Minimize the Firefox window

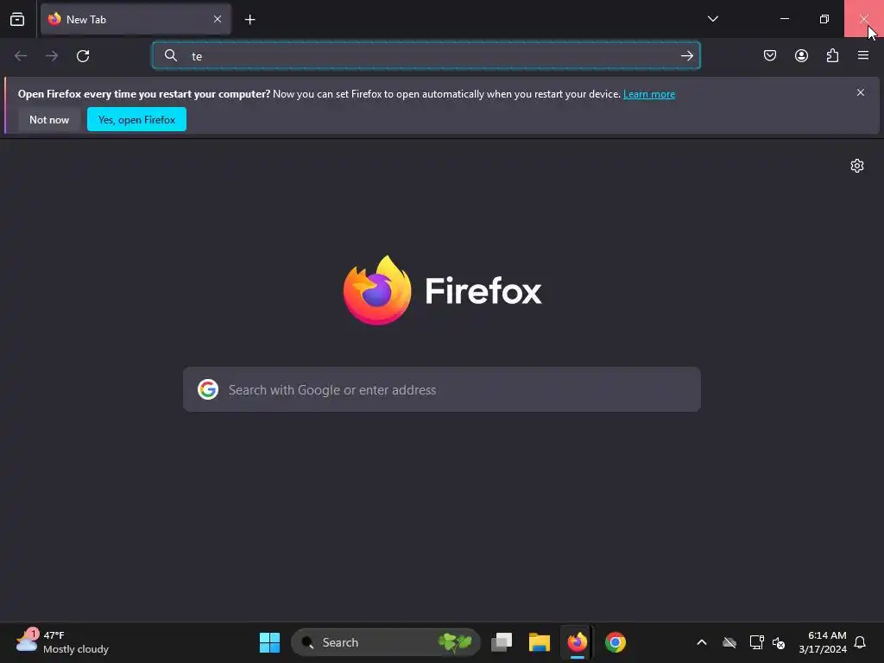pyautogui.click(x=784, y=19)
